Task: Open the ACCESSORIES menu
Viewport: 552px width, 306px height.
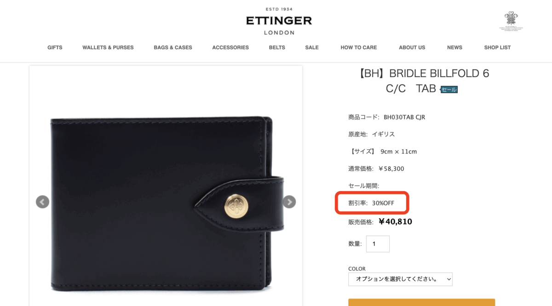Action: click(x=230, y=47)
